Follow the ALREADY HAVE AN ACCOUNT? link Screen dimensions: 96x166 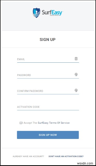[28, 156]
